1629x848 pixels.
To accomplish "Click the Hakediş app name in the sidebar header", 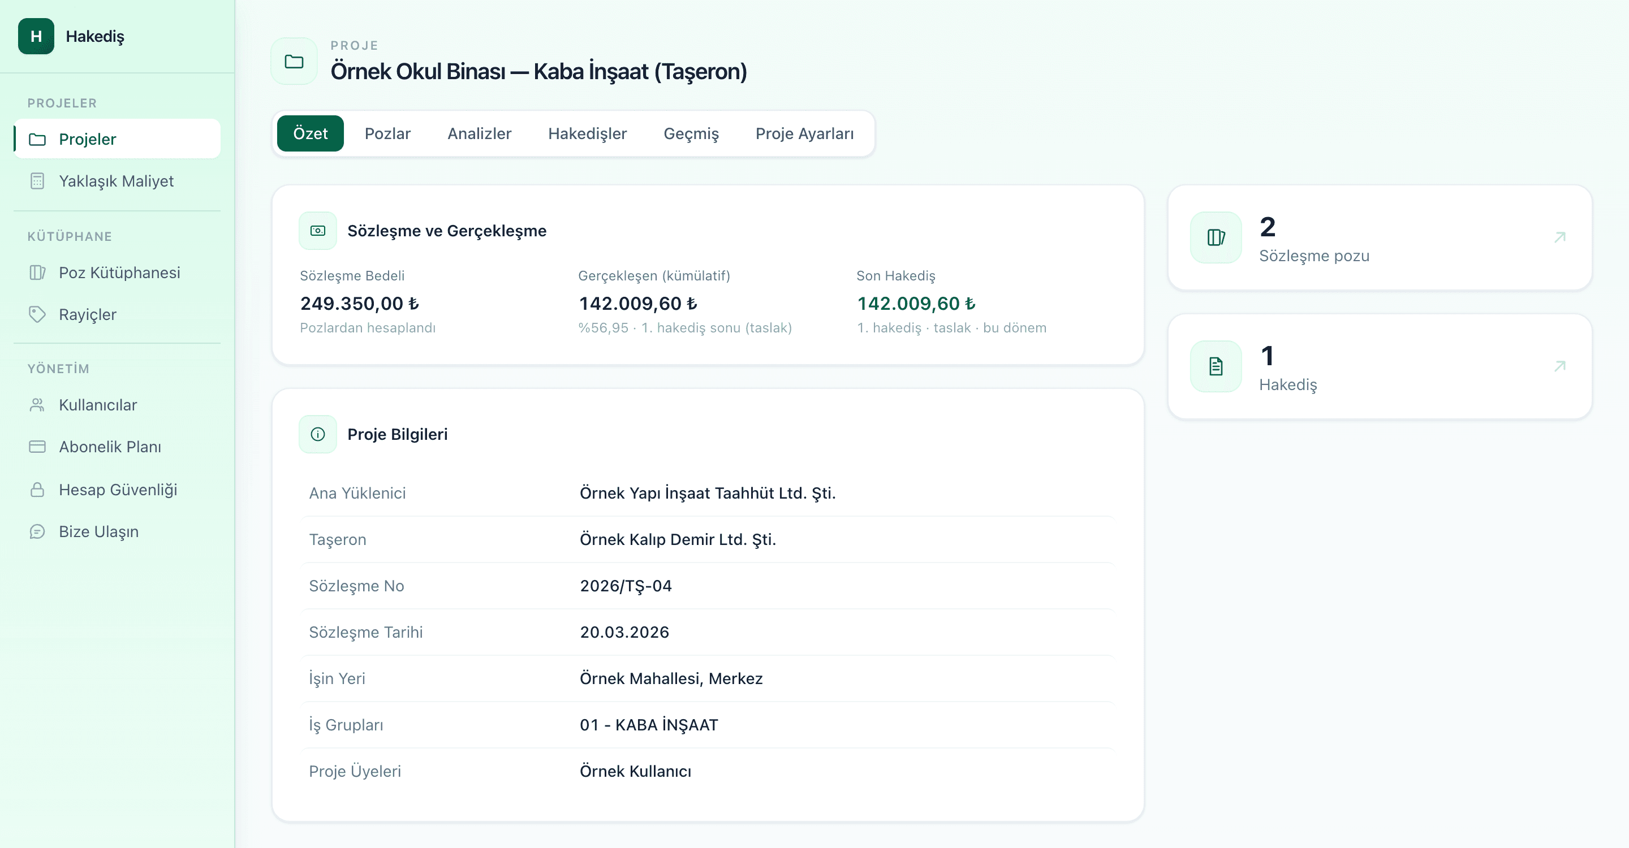I will click(95, 36).
